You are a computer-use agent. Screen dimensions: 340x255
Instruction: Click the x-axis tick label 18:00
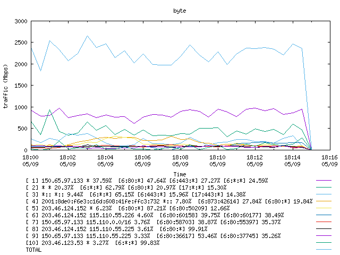point(31,157)
